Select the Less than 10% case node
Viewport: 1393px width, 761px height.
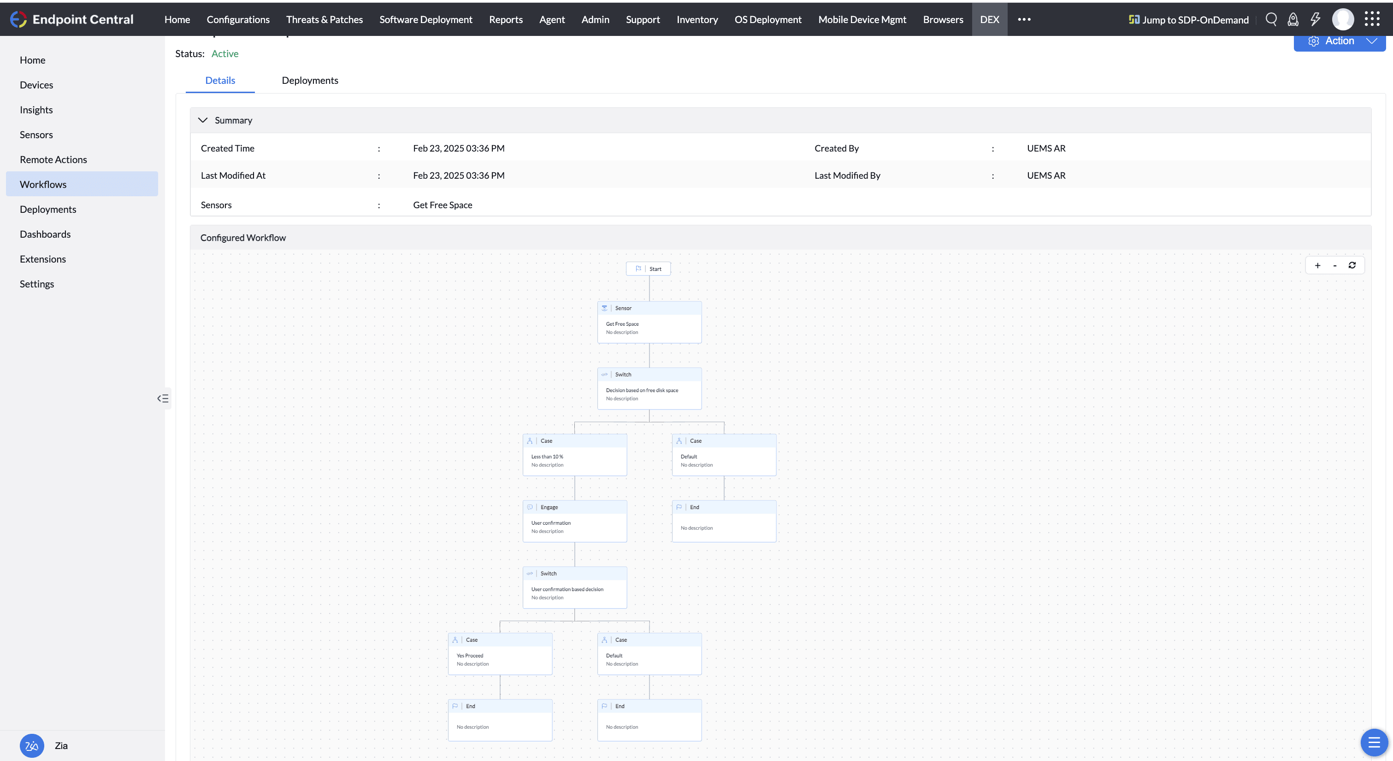coord(574,456)
